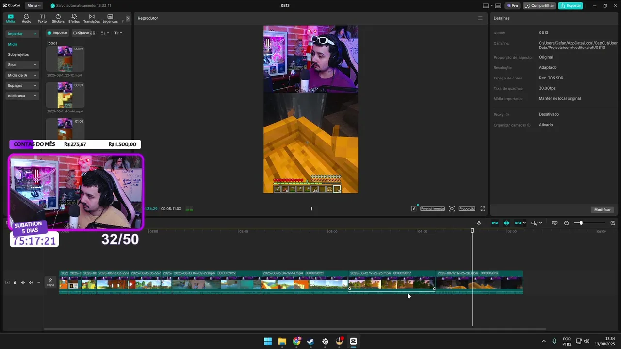Open File Explorer from the taskbar
621x349 pixels.
(282, 341)
